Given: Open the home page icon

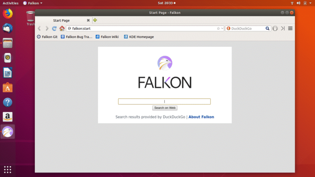Looking at the screenshot, I should 62,29.
